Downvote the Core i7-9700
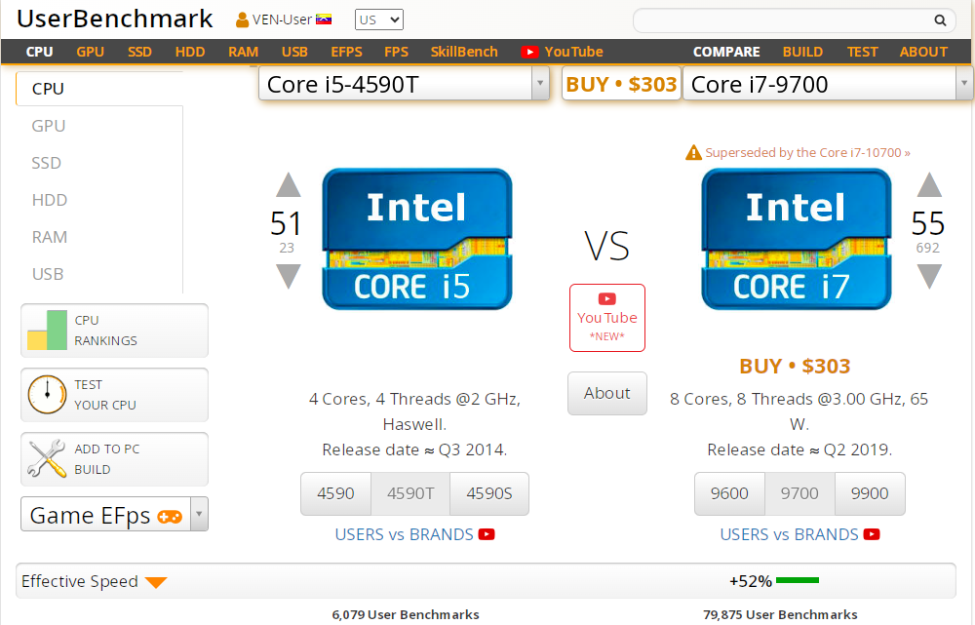The image size is (975, 625). click(x=929, y=276)
